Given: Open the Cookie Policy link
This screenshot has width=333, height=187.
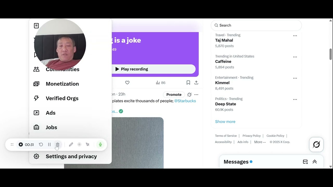Looking at the screenshot, I should coord(275,136).
